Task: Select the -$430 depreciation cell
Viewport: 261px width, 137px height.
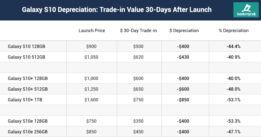Action: pyautogui.click(x=183, y=57)
